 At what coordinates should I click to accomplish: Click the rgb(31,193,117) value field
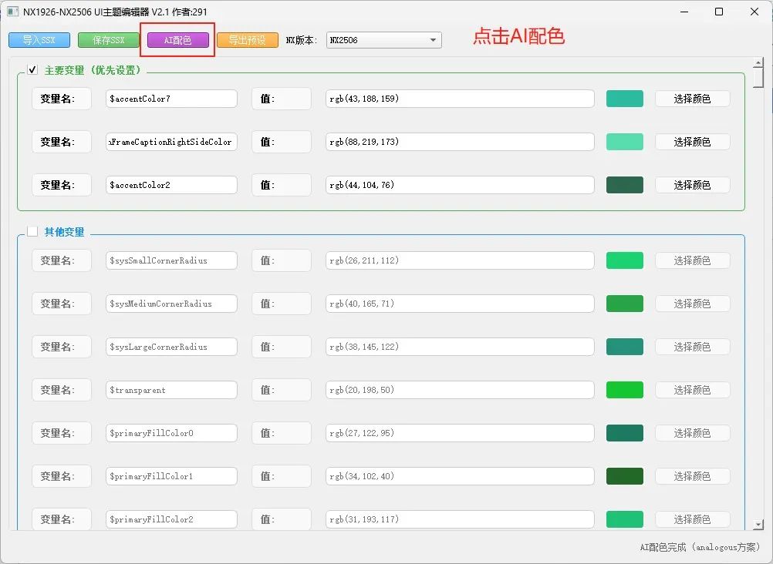(460, 519)
